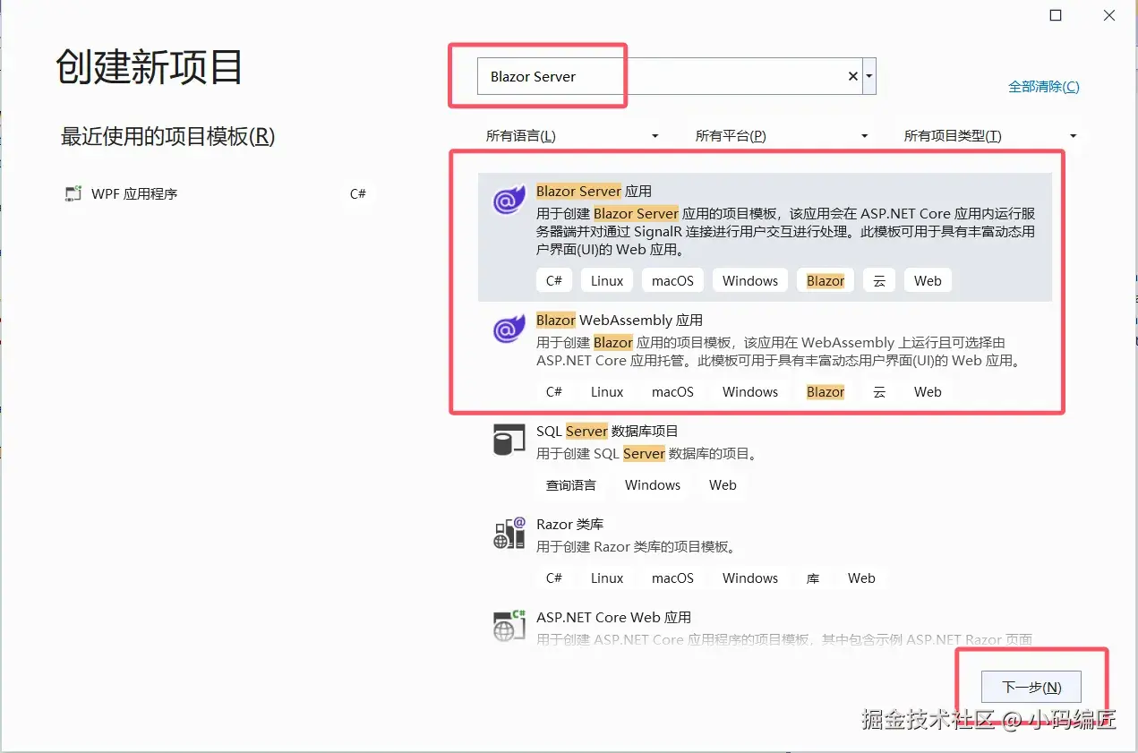
Task: Click the ASP.NET Core Web app icon
Action: [509, 626]
